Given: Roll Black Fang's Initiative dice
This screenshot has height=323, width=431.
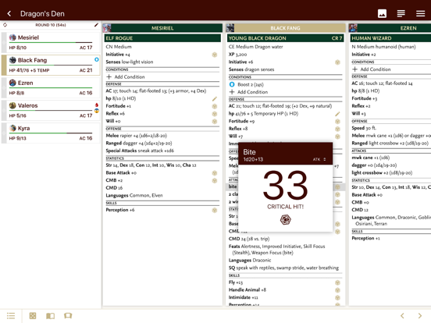Looking at the screenshot, I should (337, 62).
